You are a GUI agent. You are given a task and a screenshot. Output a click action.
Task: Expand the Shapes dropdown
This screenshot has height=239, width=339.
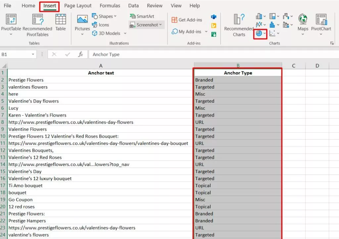tap(115, 16)
